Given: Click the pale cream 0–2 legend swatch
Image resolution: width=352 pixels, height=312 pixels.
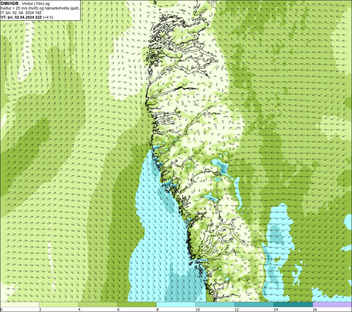Looking at the screenshot, I should (x=19, y=304).
